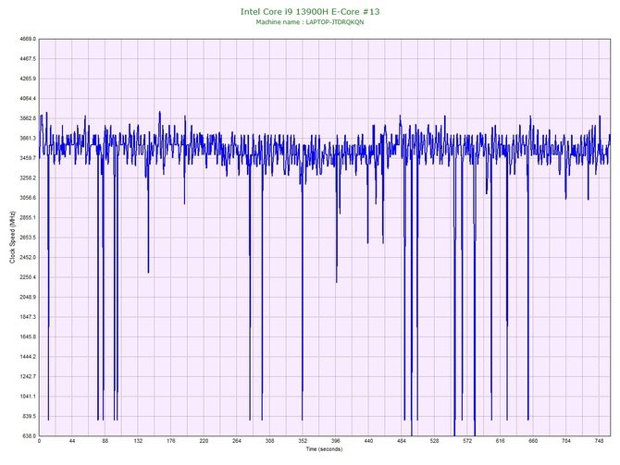Click the x-axis tick label 0
Image resolution: width=620 pixels, height=465 pixels.
[39, 441]
